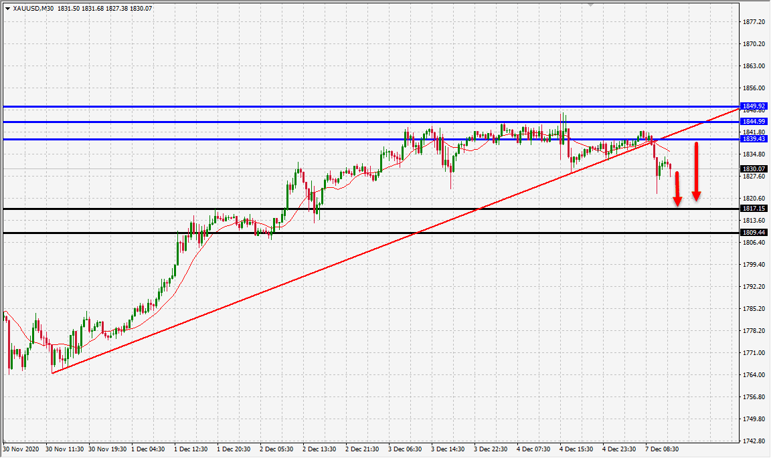Click the 1809.44 black price label
Image resolution: width=771 pixels, height=458 pixels.
(754, 233)
